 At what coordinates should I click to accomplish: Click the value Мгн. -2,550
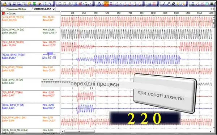coord(48,92)
